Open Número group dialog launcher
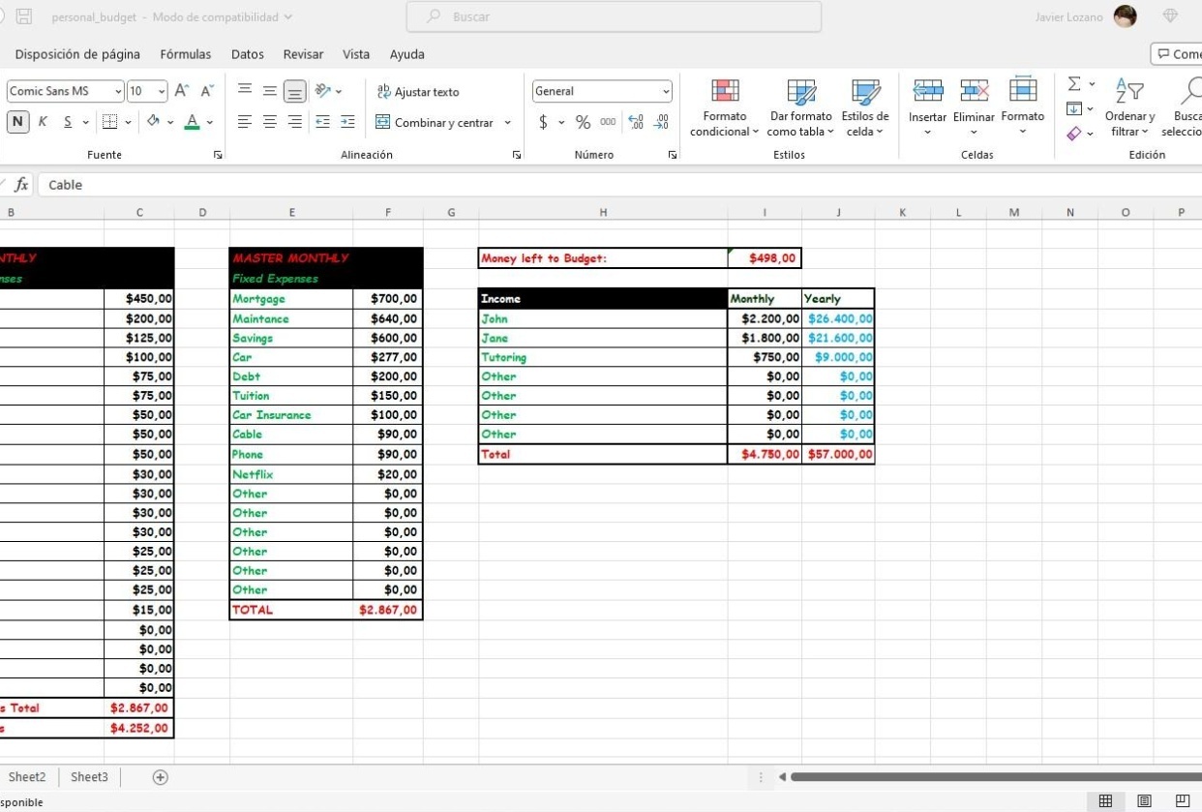The image size is (1202, 812). coord(672,155)
